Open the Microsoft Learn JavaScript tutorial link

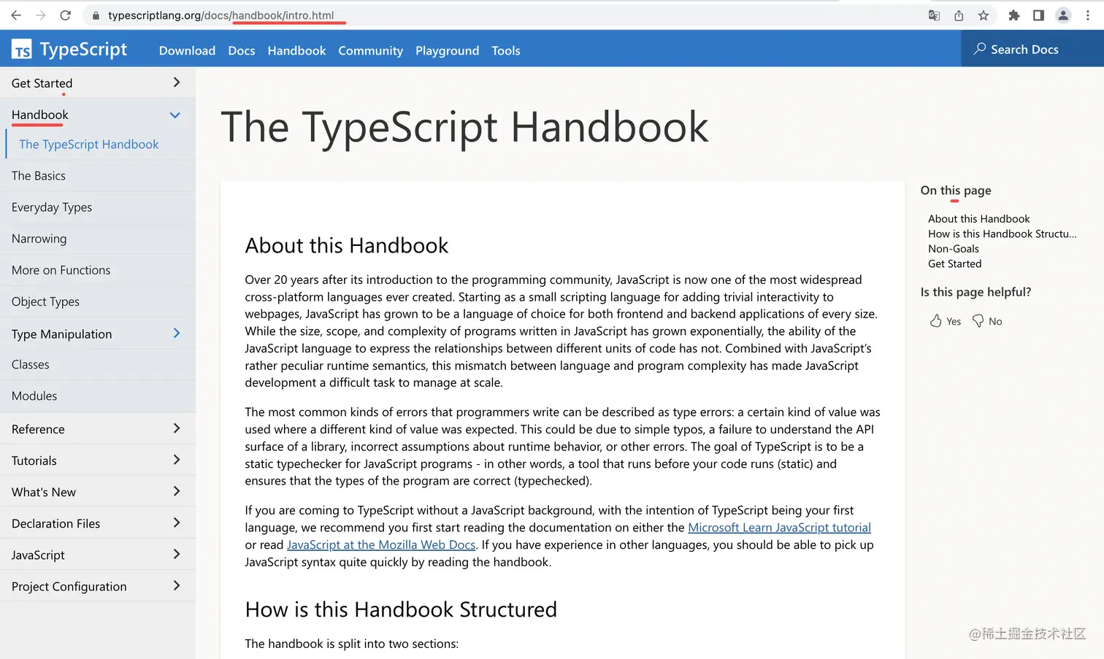[779, 528]
